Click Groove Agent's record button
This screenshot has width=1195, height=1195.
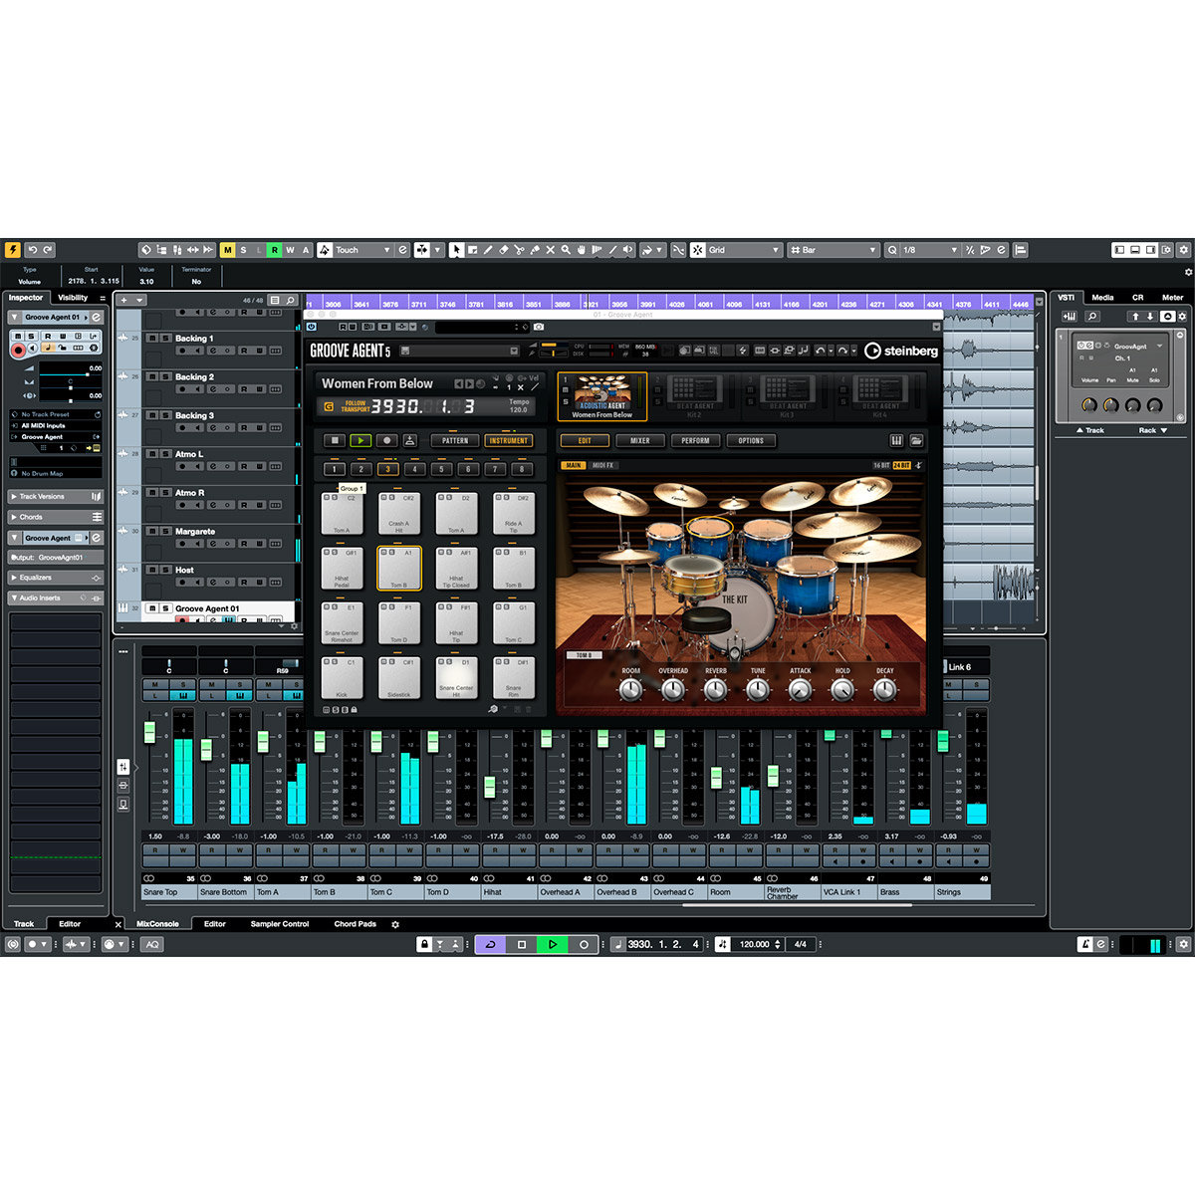pyautogui.click(x=386, y=440)
